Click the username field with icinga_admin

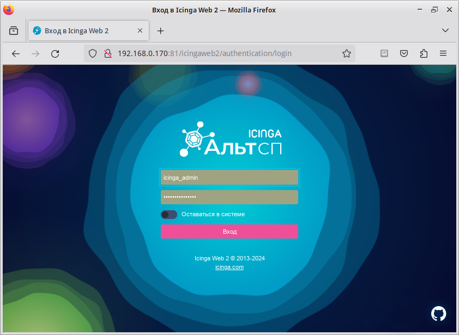[x=230, y=178]
